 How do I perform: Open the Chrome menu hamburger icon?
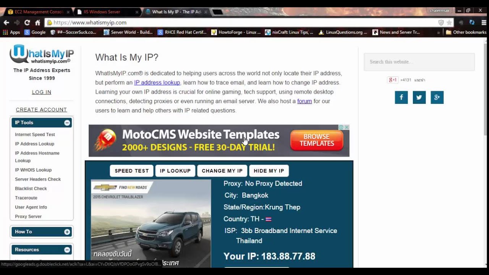click(484, 23)
